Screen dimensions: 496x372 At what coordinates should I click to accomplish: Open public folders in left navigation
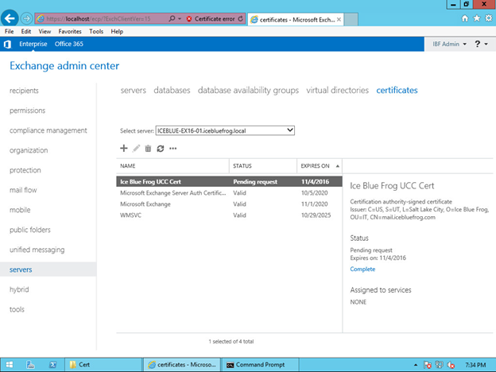click(29, 230)
